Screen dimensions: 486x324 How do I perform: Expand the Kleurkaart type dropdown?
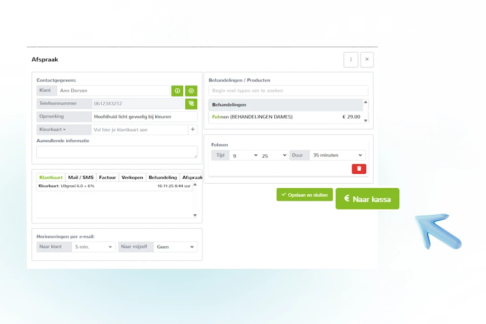coord(53,130)
